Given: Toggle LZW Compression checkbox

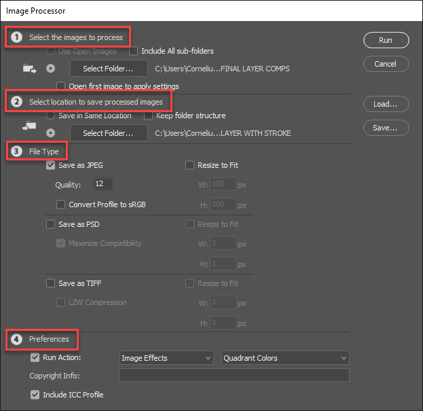Looking at the screenshot, I should 60,302.
